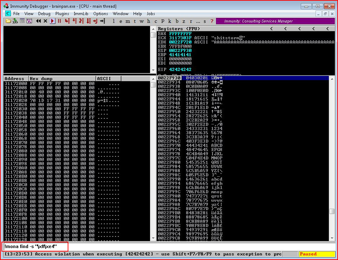
Task: Open the Python shell toolbar icon
Action: click(x=22, y=21)
